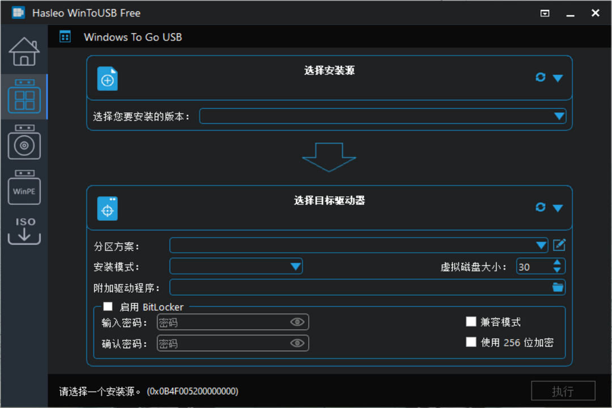Open the 分区方案 edit icon
The image size is (612, 408).
[560, 245]
